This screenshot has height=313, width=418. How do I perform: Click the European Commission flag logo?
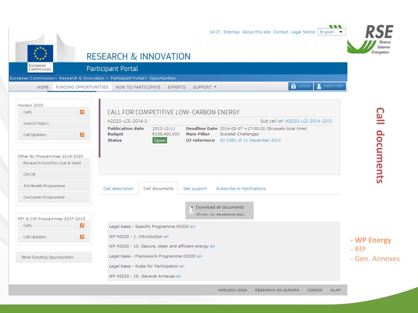[x=40, y=53]
